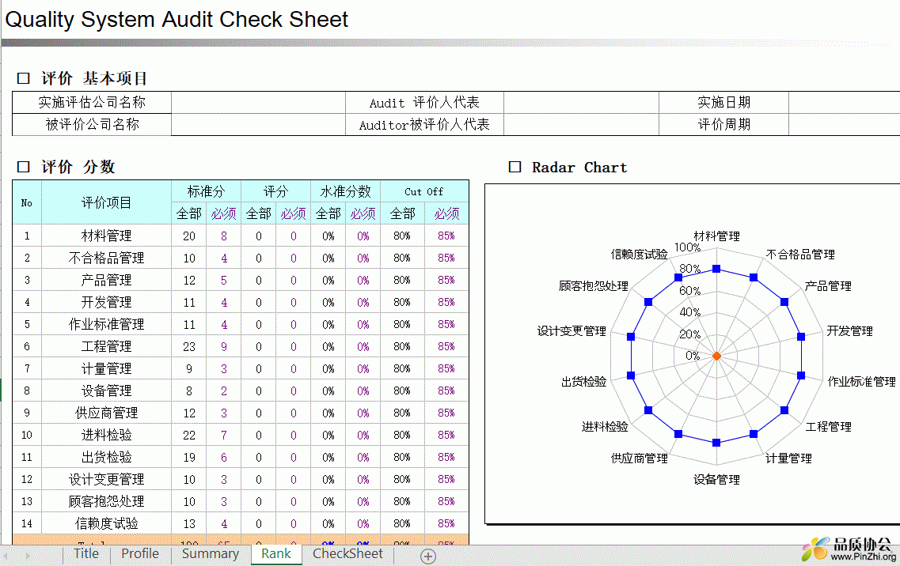Click the 开发管理 label on radar chart
This screenshot has height=566, width=900.
(x=849, y=331)
